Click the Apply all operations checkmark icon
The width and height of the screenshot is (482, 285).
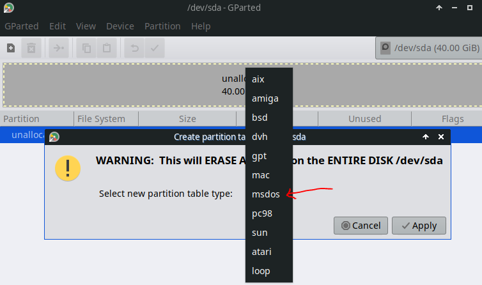tap(155, 48)
